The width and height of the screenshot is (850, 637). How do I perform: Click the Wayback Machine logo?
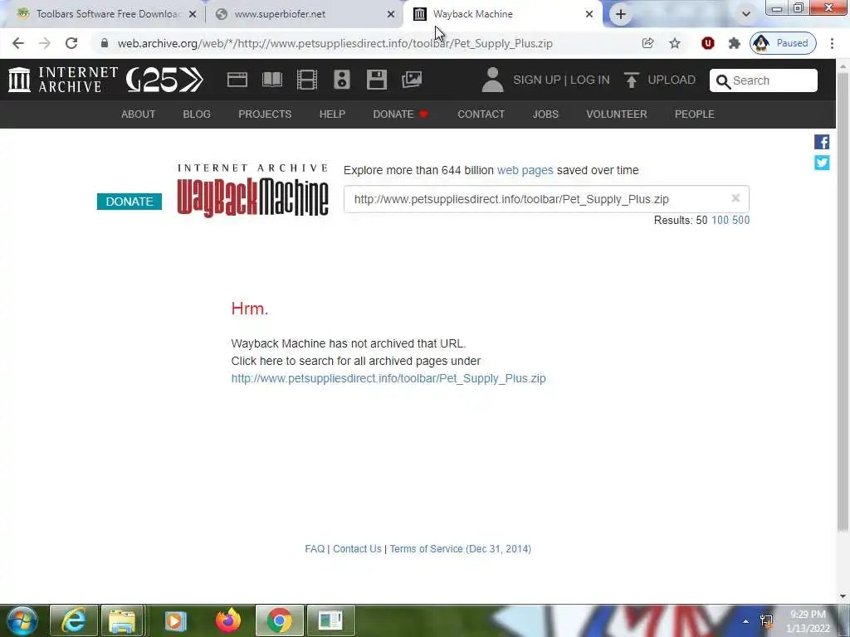point(252,191)
